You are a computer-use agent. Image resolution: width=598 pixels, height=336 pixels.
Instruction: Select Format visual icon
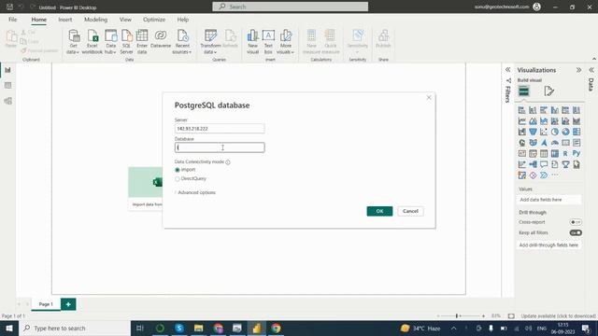coord(548,91)
